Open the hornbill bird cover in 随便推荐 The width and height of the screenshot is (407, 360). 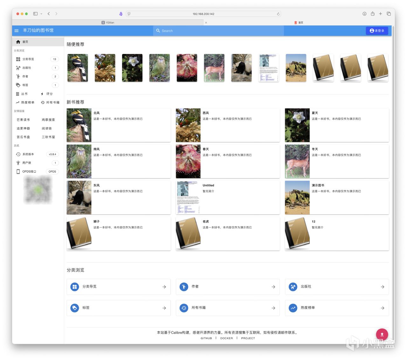[78, 68]
